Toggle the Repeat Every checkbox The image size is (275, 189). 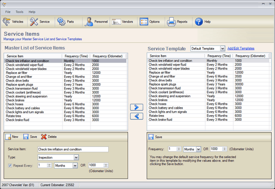point(10,165)
